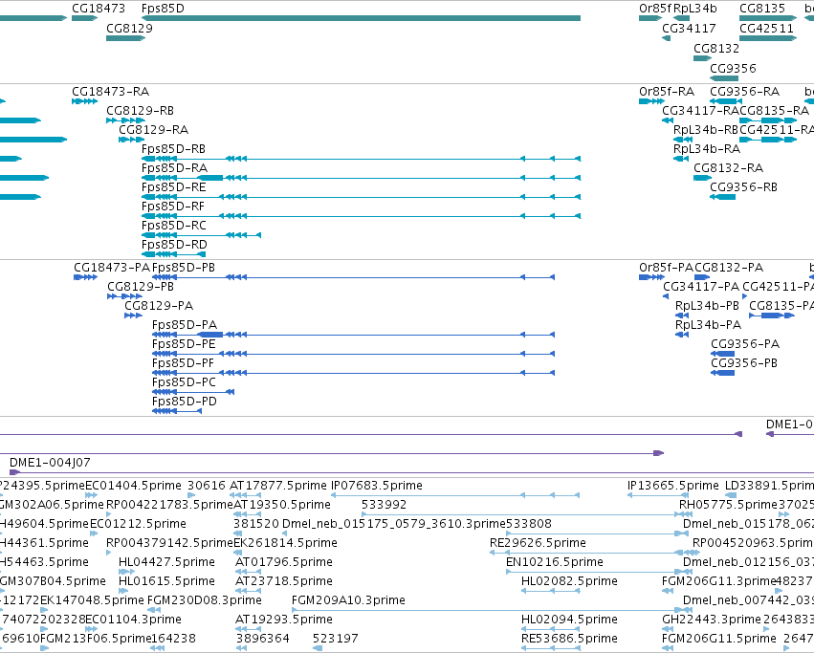The image size is (814, 653).
Task: Click the Fps85D-RB transcript label
Action: tap(173, 149)
